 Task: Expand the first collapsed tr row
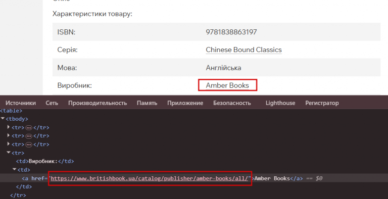(9, 127)
